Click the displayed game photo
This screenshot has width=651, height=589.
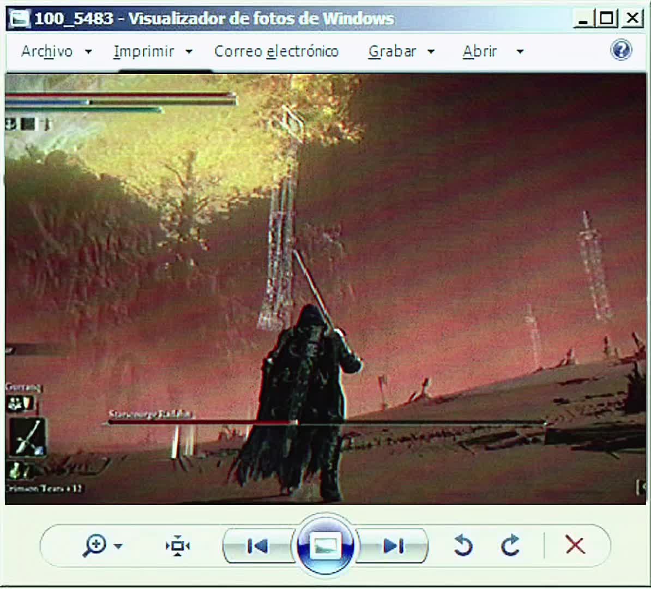click(x=325, y=289)
